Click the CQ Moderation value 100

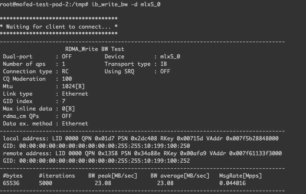pos(67,79)
